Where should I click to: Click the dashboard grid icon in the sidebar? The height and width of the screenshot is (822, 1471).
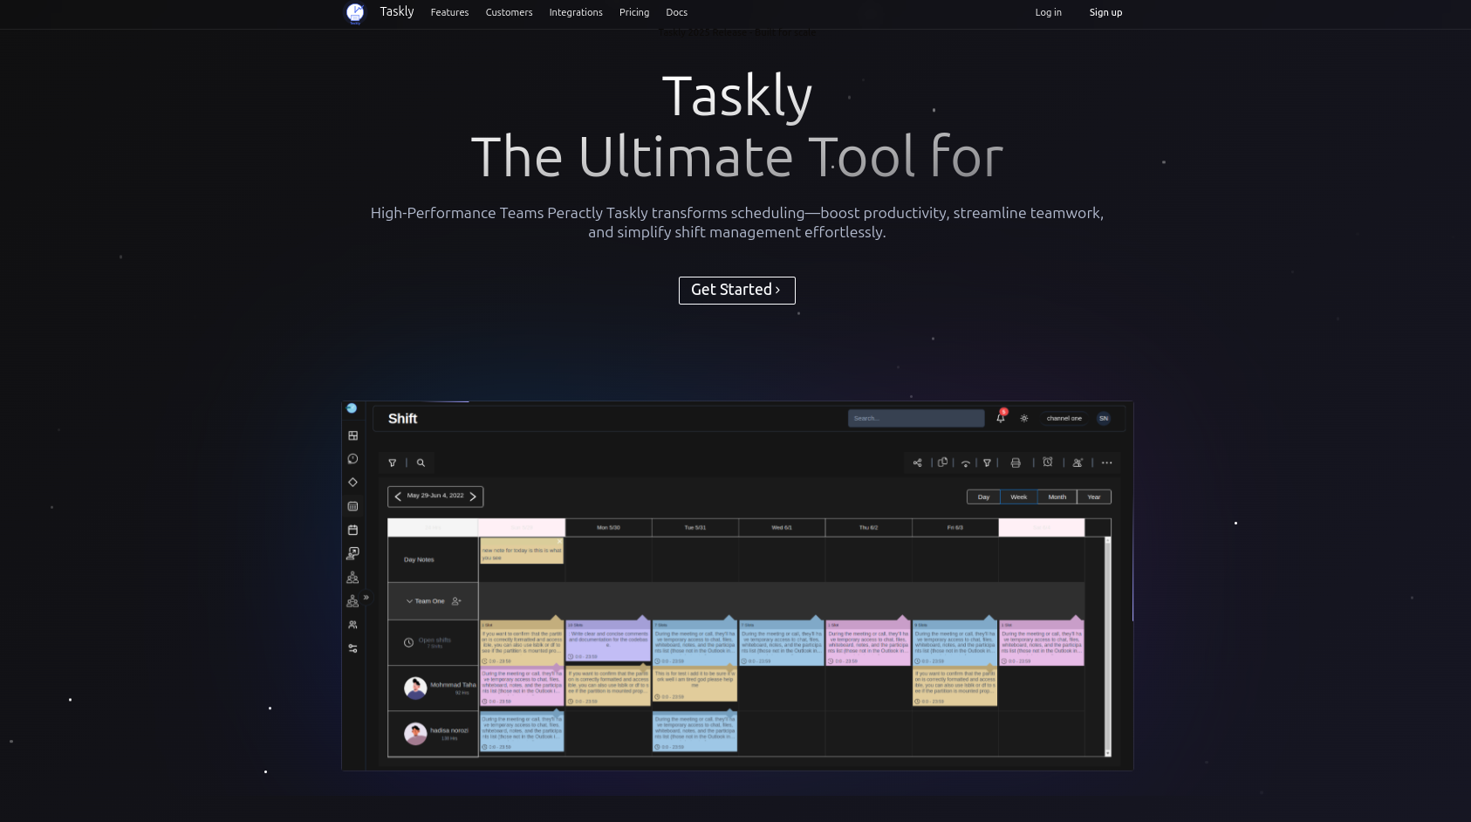[352, 436]
